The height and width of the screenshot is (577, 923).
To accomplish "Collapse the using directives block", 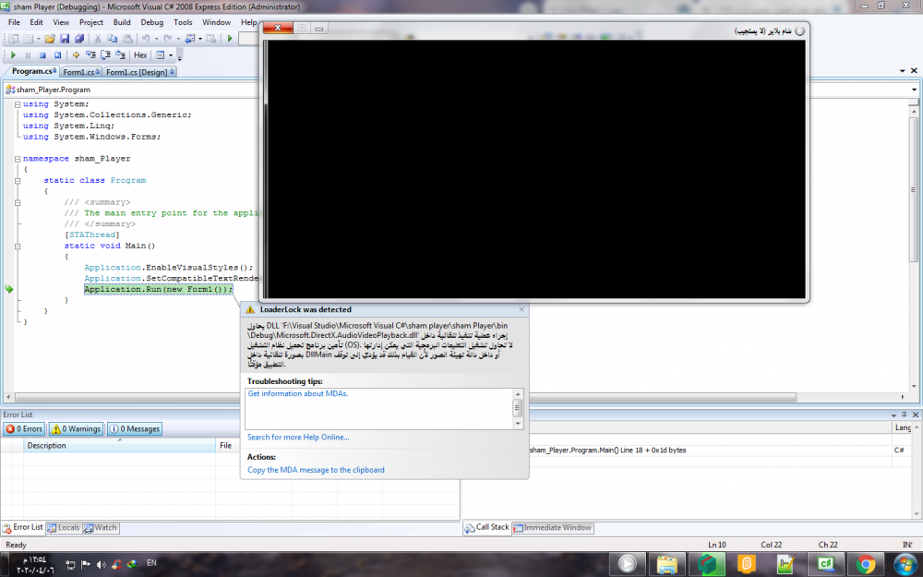I will (x=17, y=104).
